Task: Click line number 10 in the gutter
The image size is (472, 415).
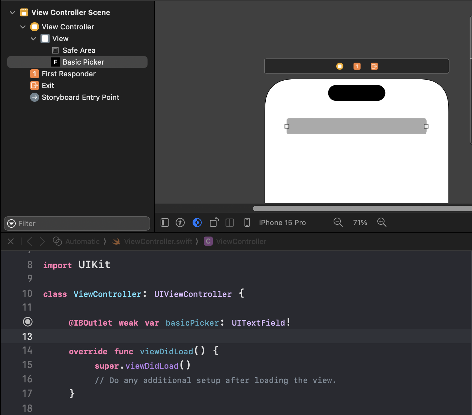Action: pos(27,293)
